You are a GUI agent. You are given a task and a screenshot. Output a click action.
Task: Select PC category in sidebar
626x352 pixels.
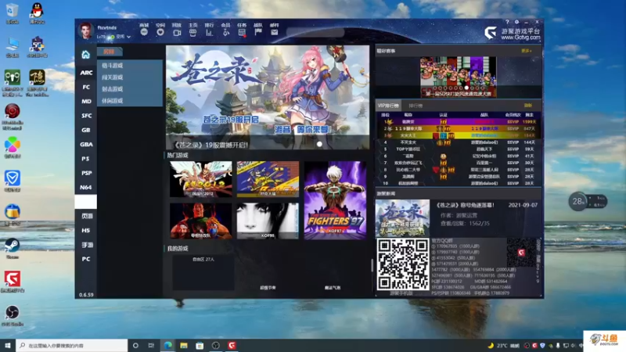[x=86, y=259]
